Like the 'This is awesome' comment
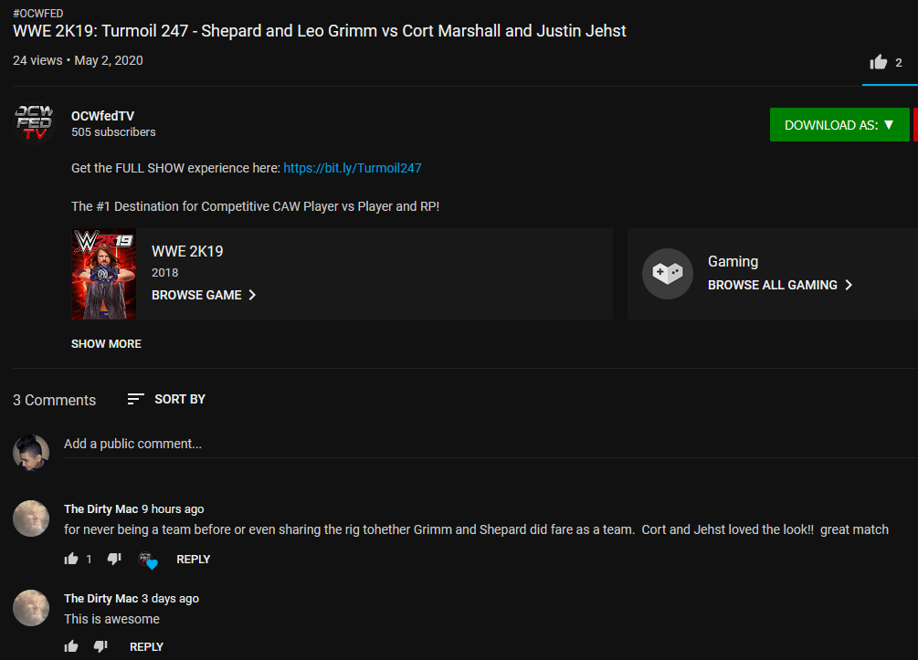918x660 pixels. click(71, 646)
